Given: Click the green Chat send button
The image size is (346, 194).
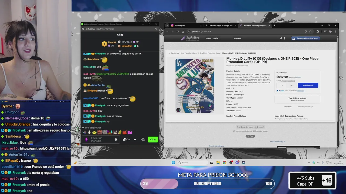Looking at the screenshot, I should click(x=153, y=139).
